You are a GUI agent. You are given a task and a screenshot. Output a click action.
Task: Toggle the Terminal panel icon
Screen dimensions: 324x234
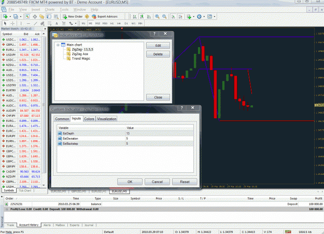click(x=49, y=17)
